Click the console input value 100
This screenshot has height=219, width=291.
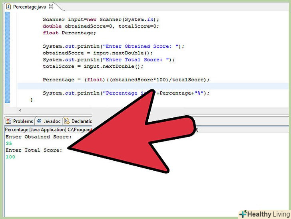(x=10, y=157)
